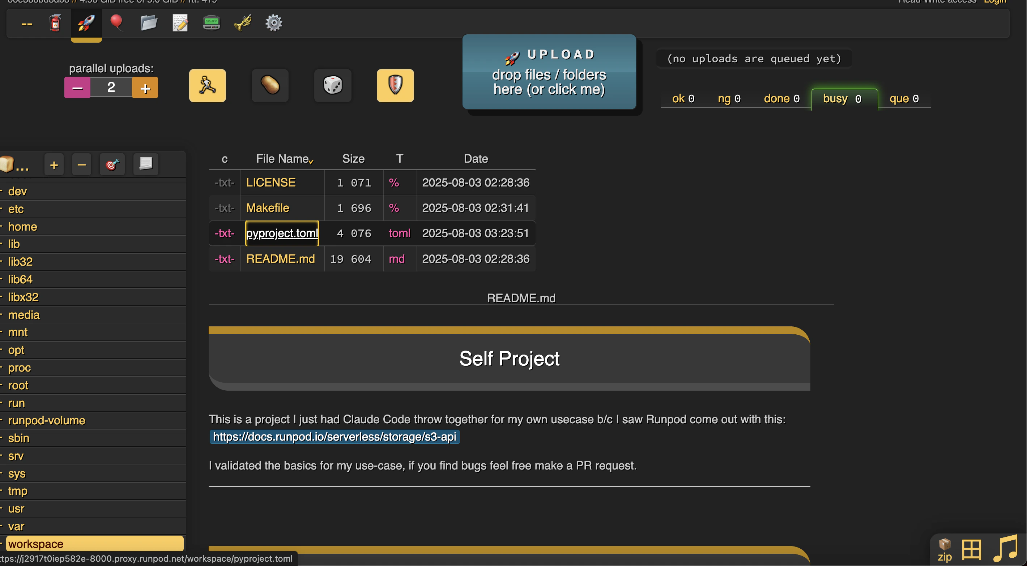
Task: Expand the tree with plus button
Action: point(54,164)
